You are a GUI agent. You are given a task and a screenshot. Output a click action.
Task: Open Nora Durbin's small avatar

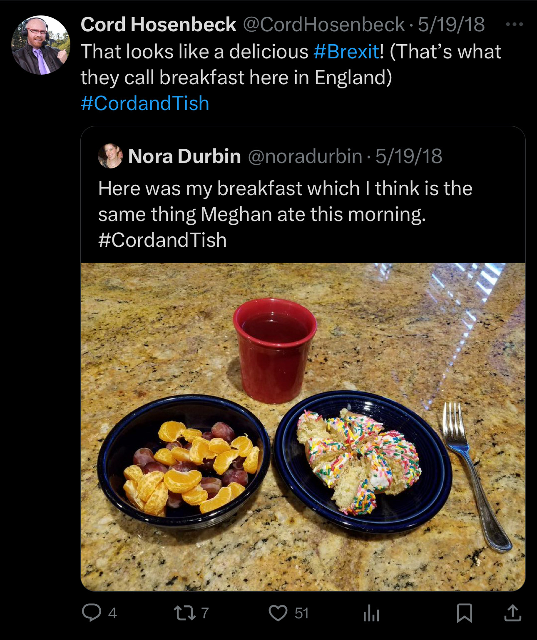tap(110, 156)
